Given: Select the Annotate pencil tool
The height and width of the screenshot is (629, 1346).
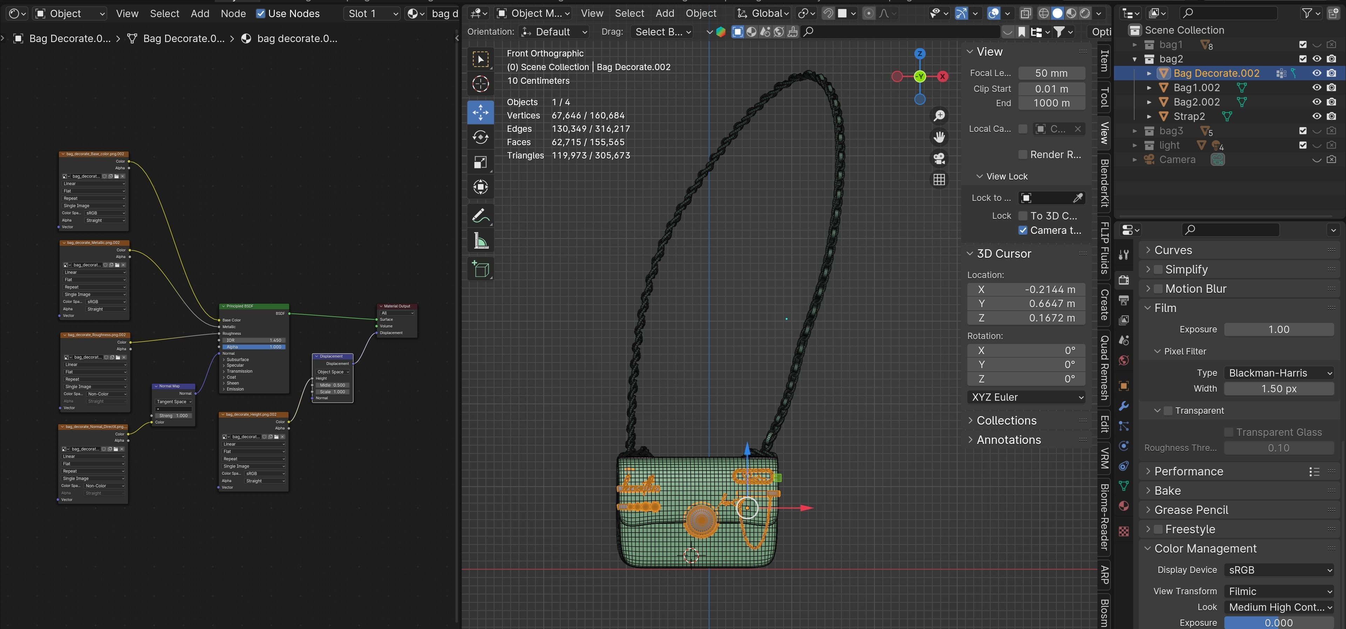Looking at the screenshot, I should click(x=480, y=216).
